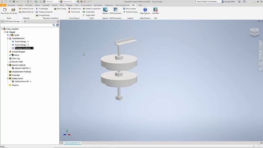Open browser panel options menu
The image size is (263, 148).
[x=58, y=21]
